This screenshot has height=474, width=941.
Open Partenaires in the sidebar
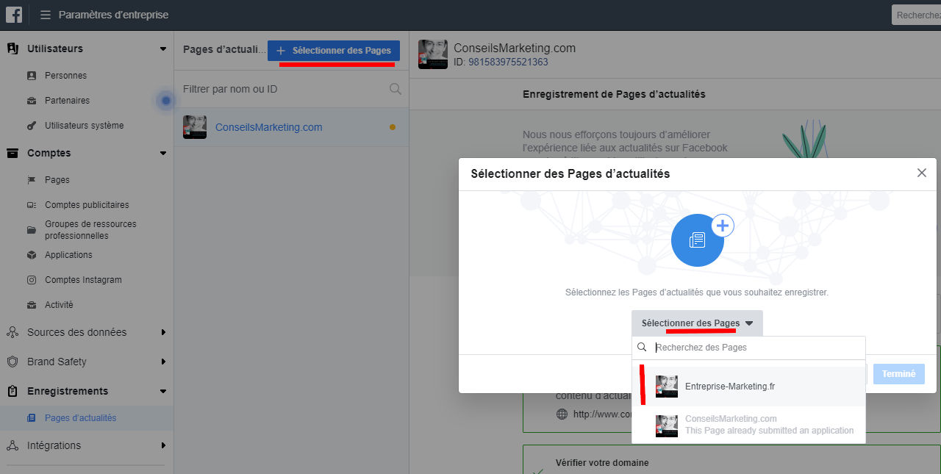(67, 101)
